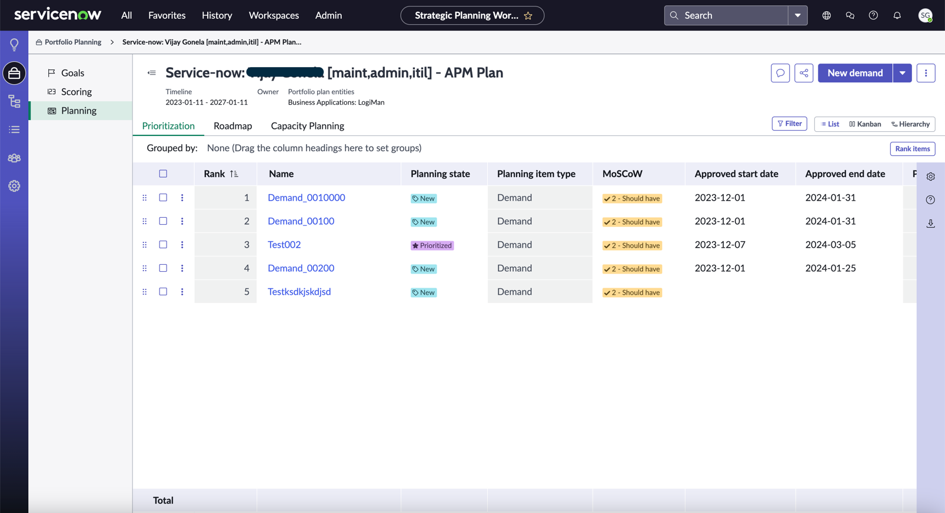Open comments on the APM Plan
Screen dimensions: 945x513
tap(780, 73)
